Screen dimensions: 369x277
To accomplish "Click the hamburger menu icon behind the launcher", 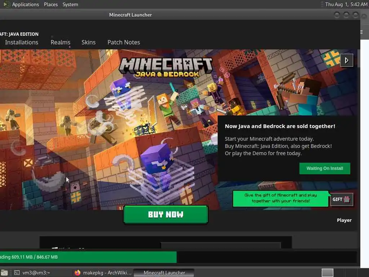I will [361, 32].
